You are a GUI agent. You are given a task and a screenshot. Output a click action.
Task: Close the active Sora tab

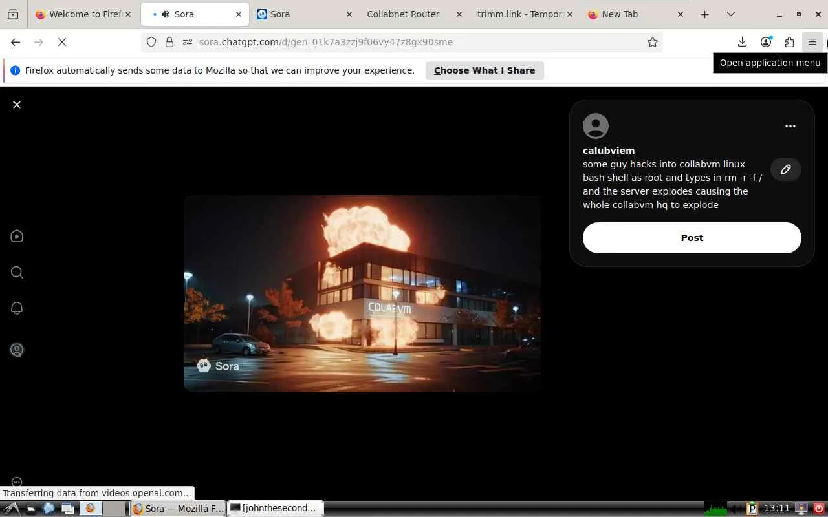pyautogui.click(x=239, y=14)
